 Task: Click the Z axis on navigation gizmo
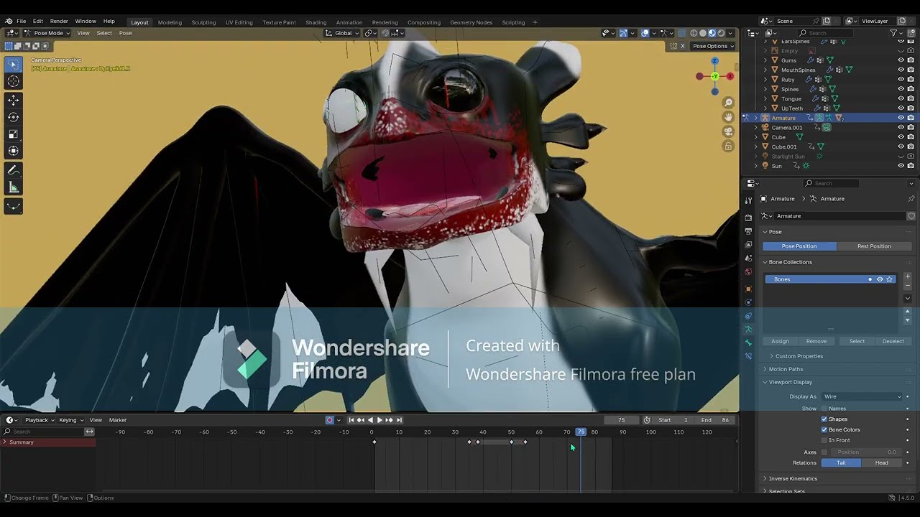pyautogui.click(x=714, y=62)
